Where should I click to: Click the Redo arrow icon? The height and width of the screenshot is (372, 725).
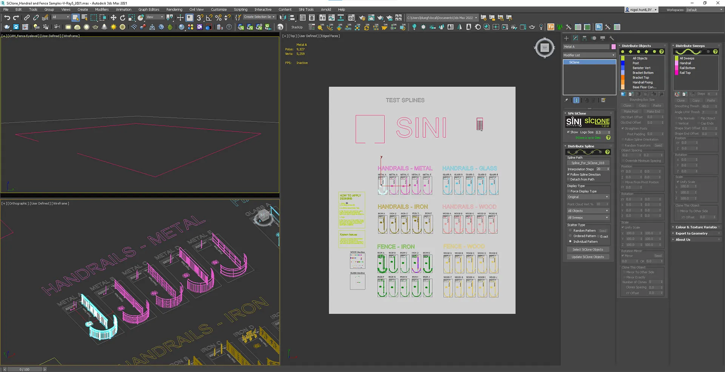click(x=16, y=17)
